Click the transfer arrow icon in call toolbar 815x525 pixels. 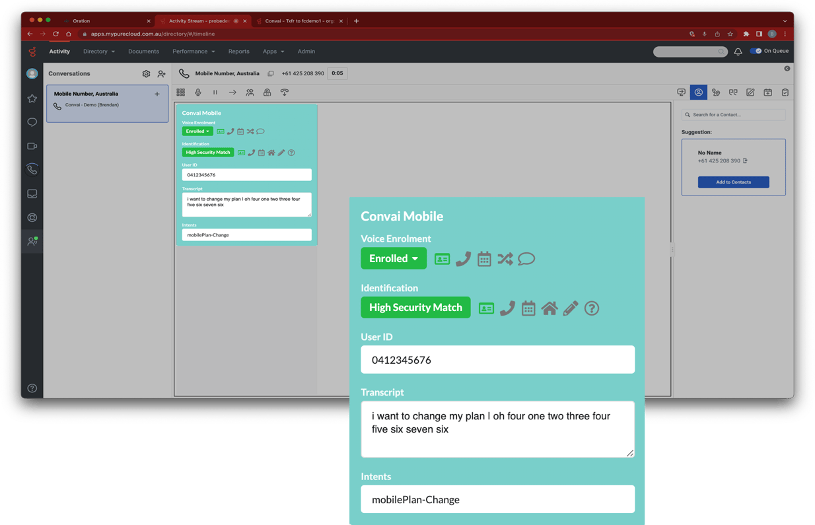[x=232, y=92]
